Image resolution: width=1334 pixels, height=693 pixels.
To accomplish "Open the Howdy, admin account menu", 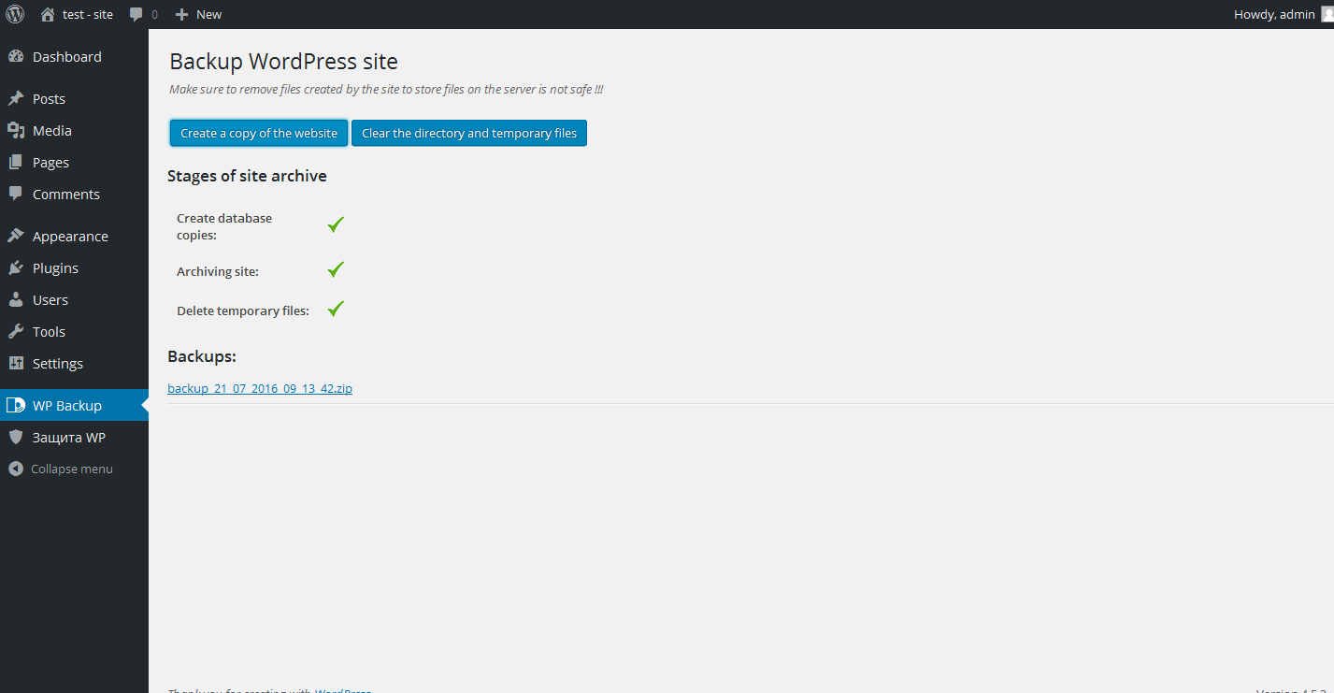I will pyautogui.click(x=1284, y=14).
